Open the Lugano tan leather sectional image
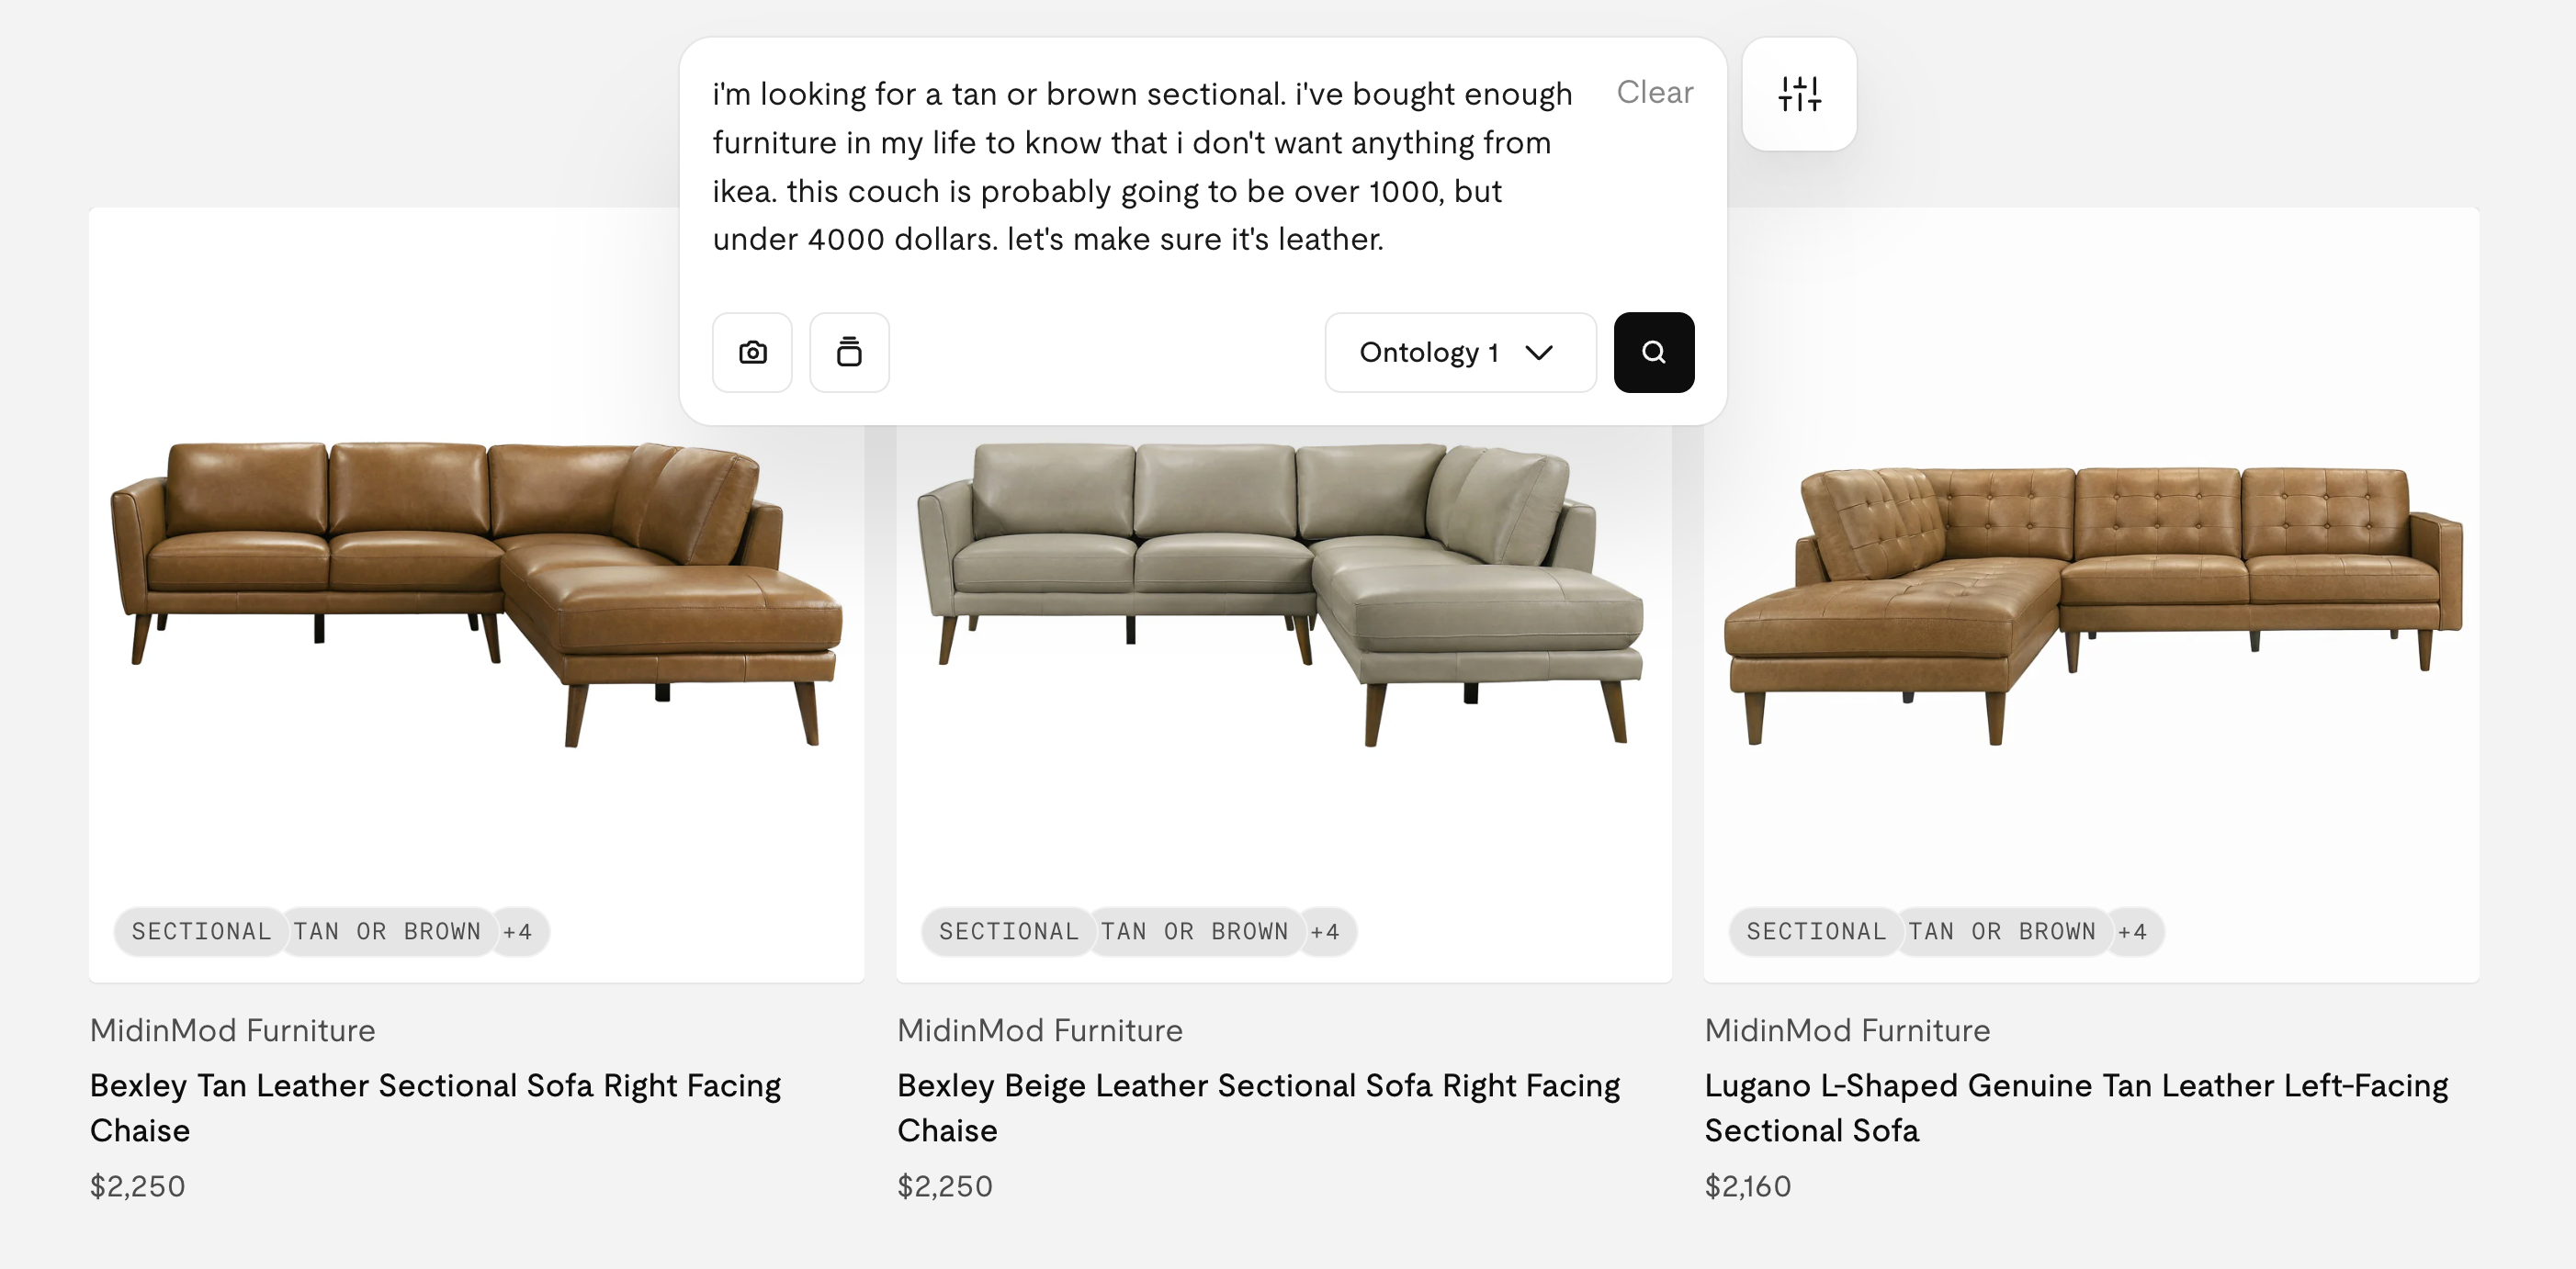This screenshot has height=1269, width=2576. point(2091,594)
